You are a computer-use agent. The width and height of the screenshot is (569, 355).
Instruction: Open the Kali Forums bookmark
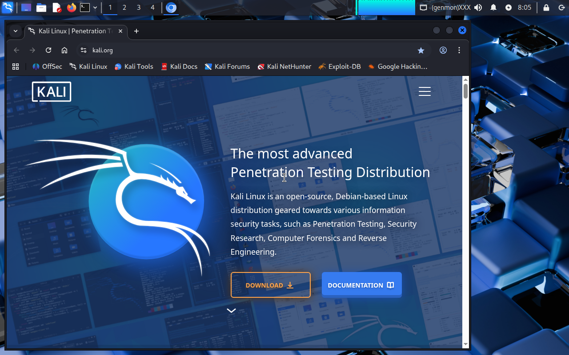[x=227, y=67]
